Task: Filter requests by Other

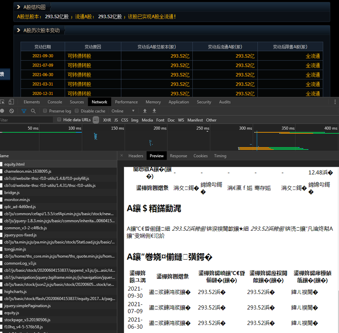Action: tap(211, 120)
